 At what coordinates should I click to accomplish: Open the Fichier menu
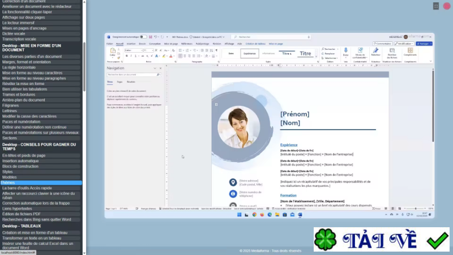[109, 44]
